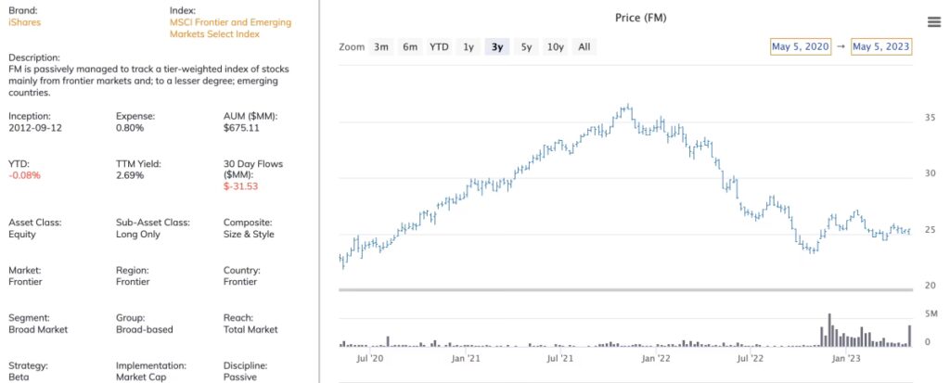Click the Price (FM) chart title
This screenshot has height=383, width=950.
[x=641, y=18]
